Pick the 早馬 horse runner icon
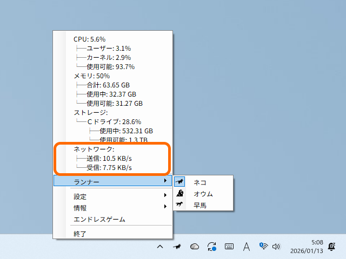Viewport: 346px width, 259px height. click(179, 205)
